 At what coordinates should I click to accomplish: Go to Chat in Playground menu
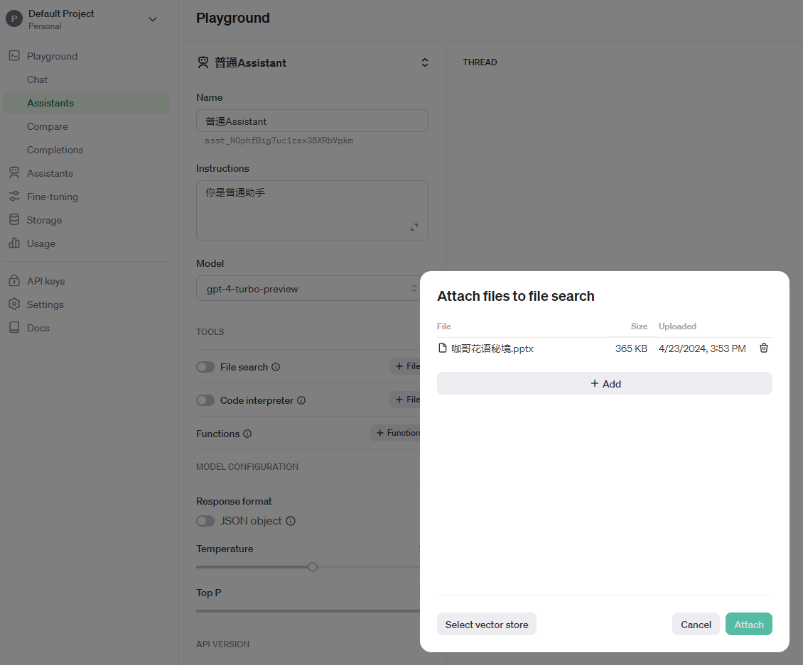click(x=38, y=79)
